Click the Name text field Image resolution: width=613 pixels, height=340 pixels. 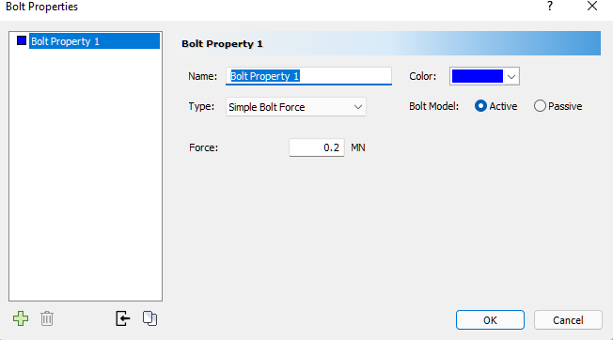308,76
